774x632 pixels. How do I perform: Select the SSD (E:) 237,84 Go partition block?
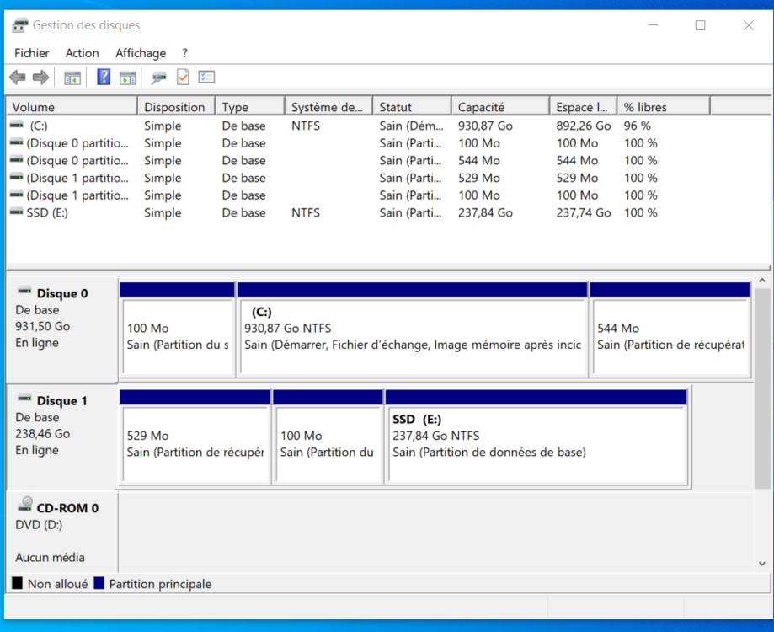536,442
